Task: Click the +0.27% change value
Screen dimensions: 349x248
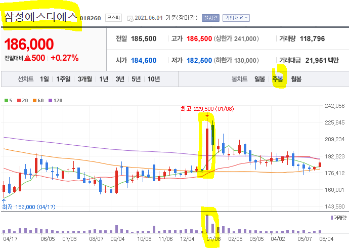Action: tap(65, 58)
